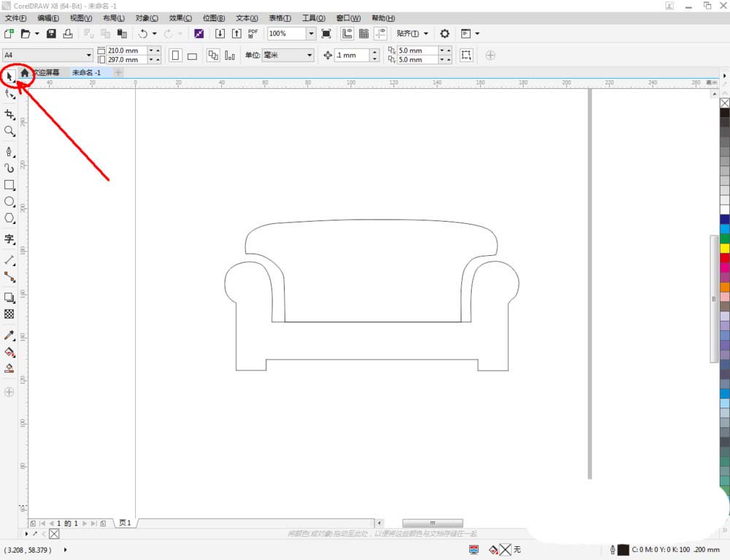This screenshot has width=730, height=560.
Task: Expand the status bar coordinates arrow
Action: coord(65,550)
